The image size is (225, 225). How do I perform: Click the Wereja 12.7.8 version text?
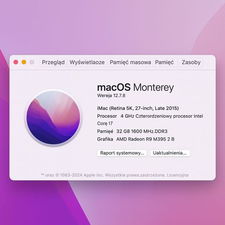111,95
